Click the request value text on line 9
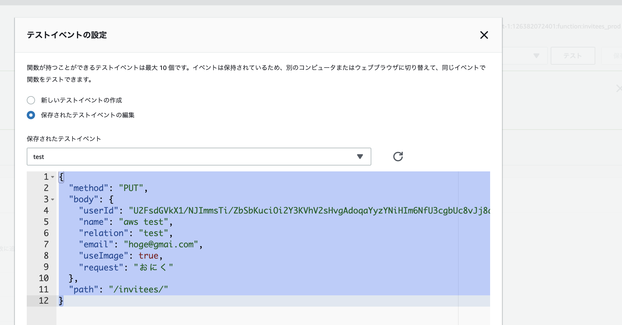Viewport: 622px width, 325px height. click(x=153, y=267)
